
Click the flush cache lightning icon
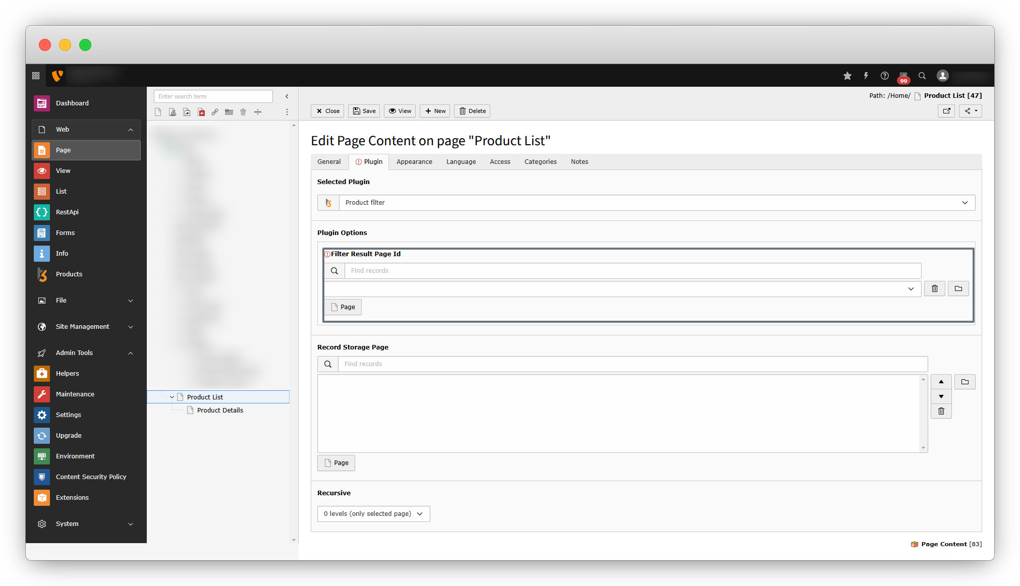point(866,76)
